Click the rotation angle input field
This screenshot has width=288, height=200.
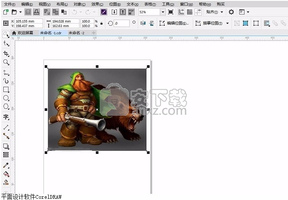point(121,23)
